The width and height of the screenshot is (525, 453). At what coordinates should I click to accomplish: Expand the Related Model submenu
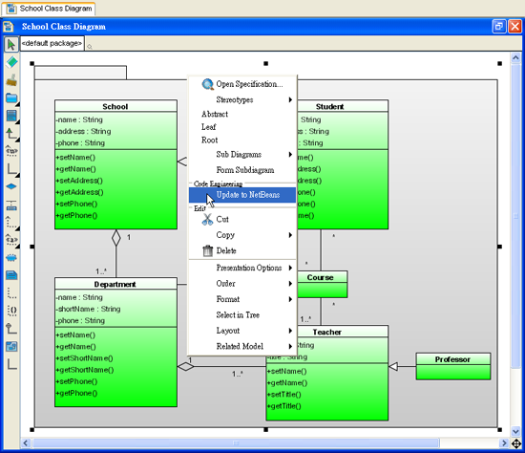click(242, 346)
